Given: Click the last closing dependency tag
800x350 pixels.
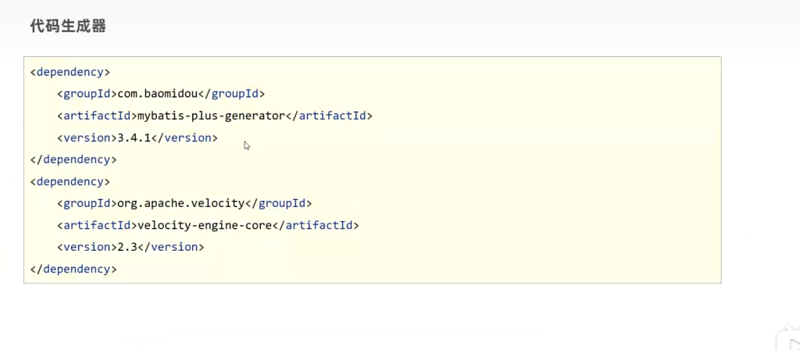Looking at the screenshot, I should pos(73,269).
